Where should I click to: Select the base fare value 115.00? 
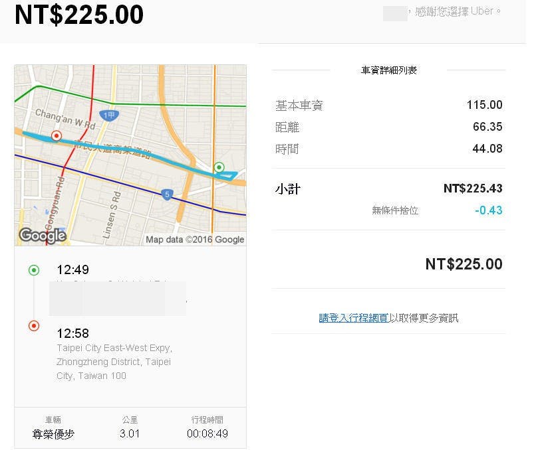tap(484, 105)
